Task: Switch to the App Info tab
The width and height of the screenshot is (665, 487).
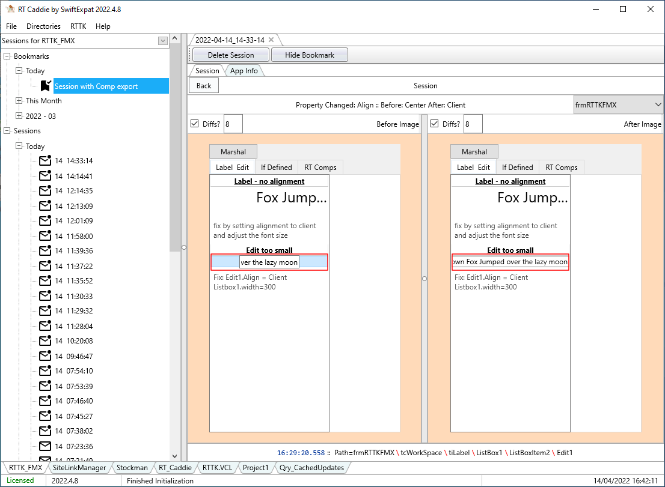Action: tap(244, 71)
